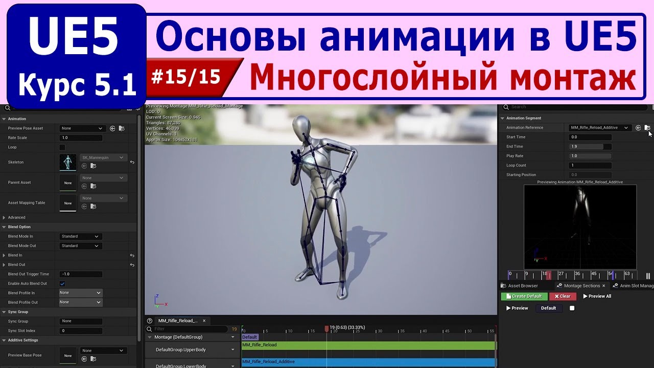Image resolution: width=654 pixels, height=368 pixels.
Task: Collapse the Blend Option section
Action: (x=4, y=227)
